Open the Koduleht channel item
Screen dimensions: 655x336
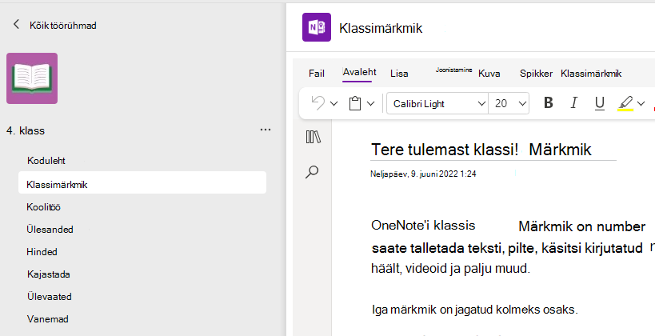(x=46, y=161)
